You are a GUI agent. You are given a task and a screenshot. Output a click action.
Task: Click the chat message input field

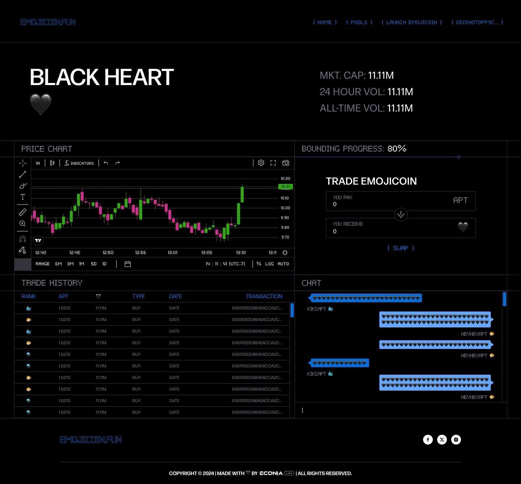pos(401,411)
